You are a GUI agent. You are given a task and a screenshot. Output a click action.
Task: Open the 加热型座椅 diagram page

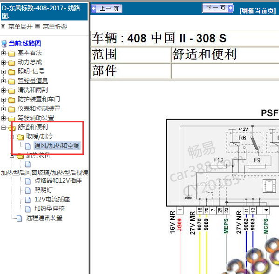coord(49,208)
